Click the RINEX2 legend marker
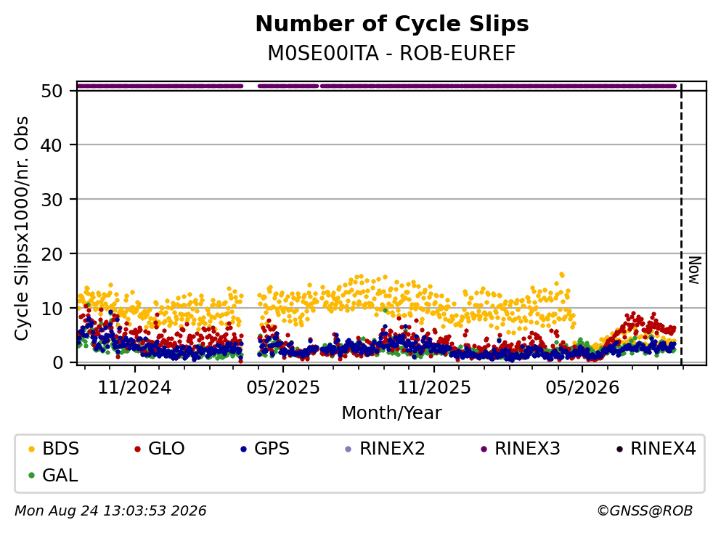Viewport: 721px width, 533px height. [349, 449]
